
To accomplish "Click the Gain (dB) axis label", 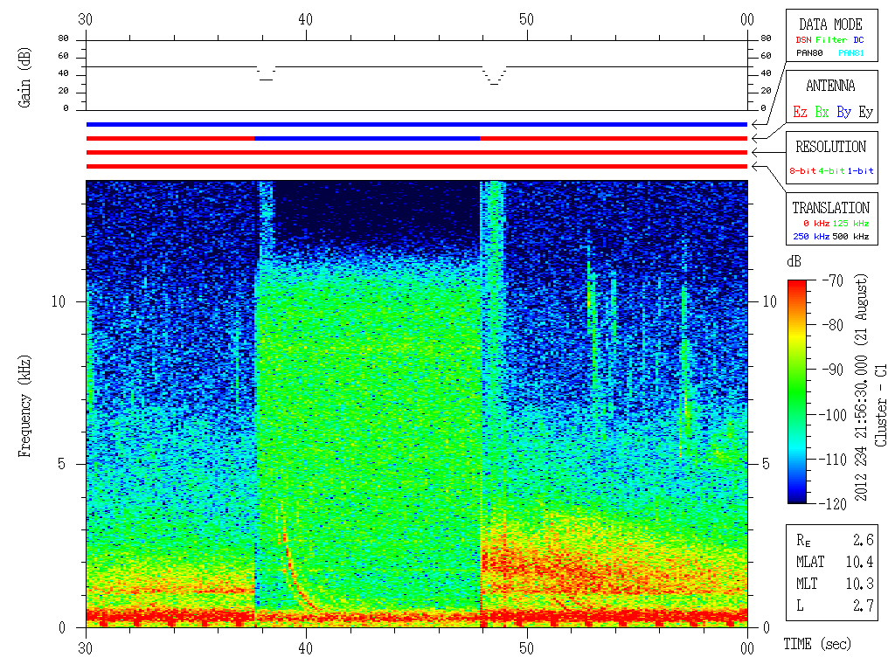I will point(24,78).
